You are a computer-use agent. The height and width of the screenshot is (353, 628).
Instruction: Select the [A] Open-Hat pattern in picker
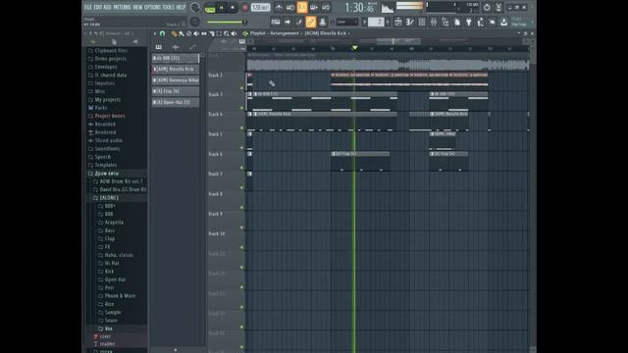(x=176, y=102)
